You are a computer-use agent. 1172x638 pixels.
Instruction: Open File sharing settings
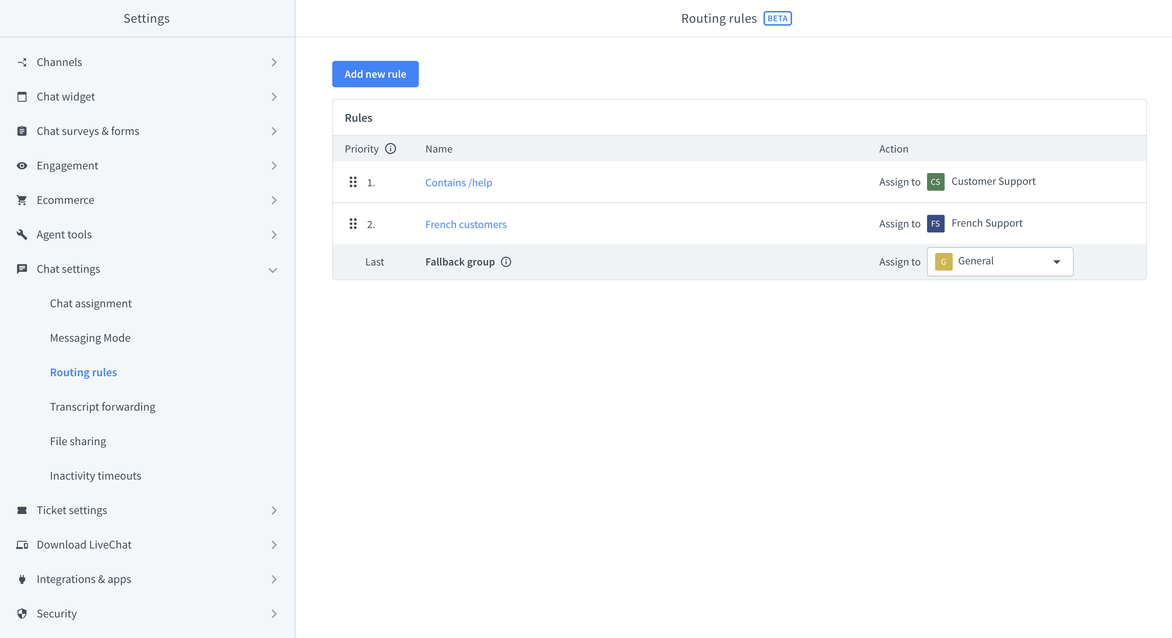[78, 441]
